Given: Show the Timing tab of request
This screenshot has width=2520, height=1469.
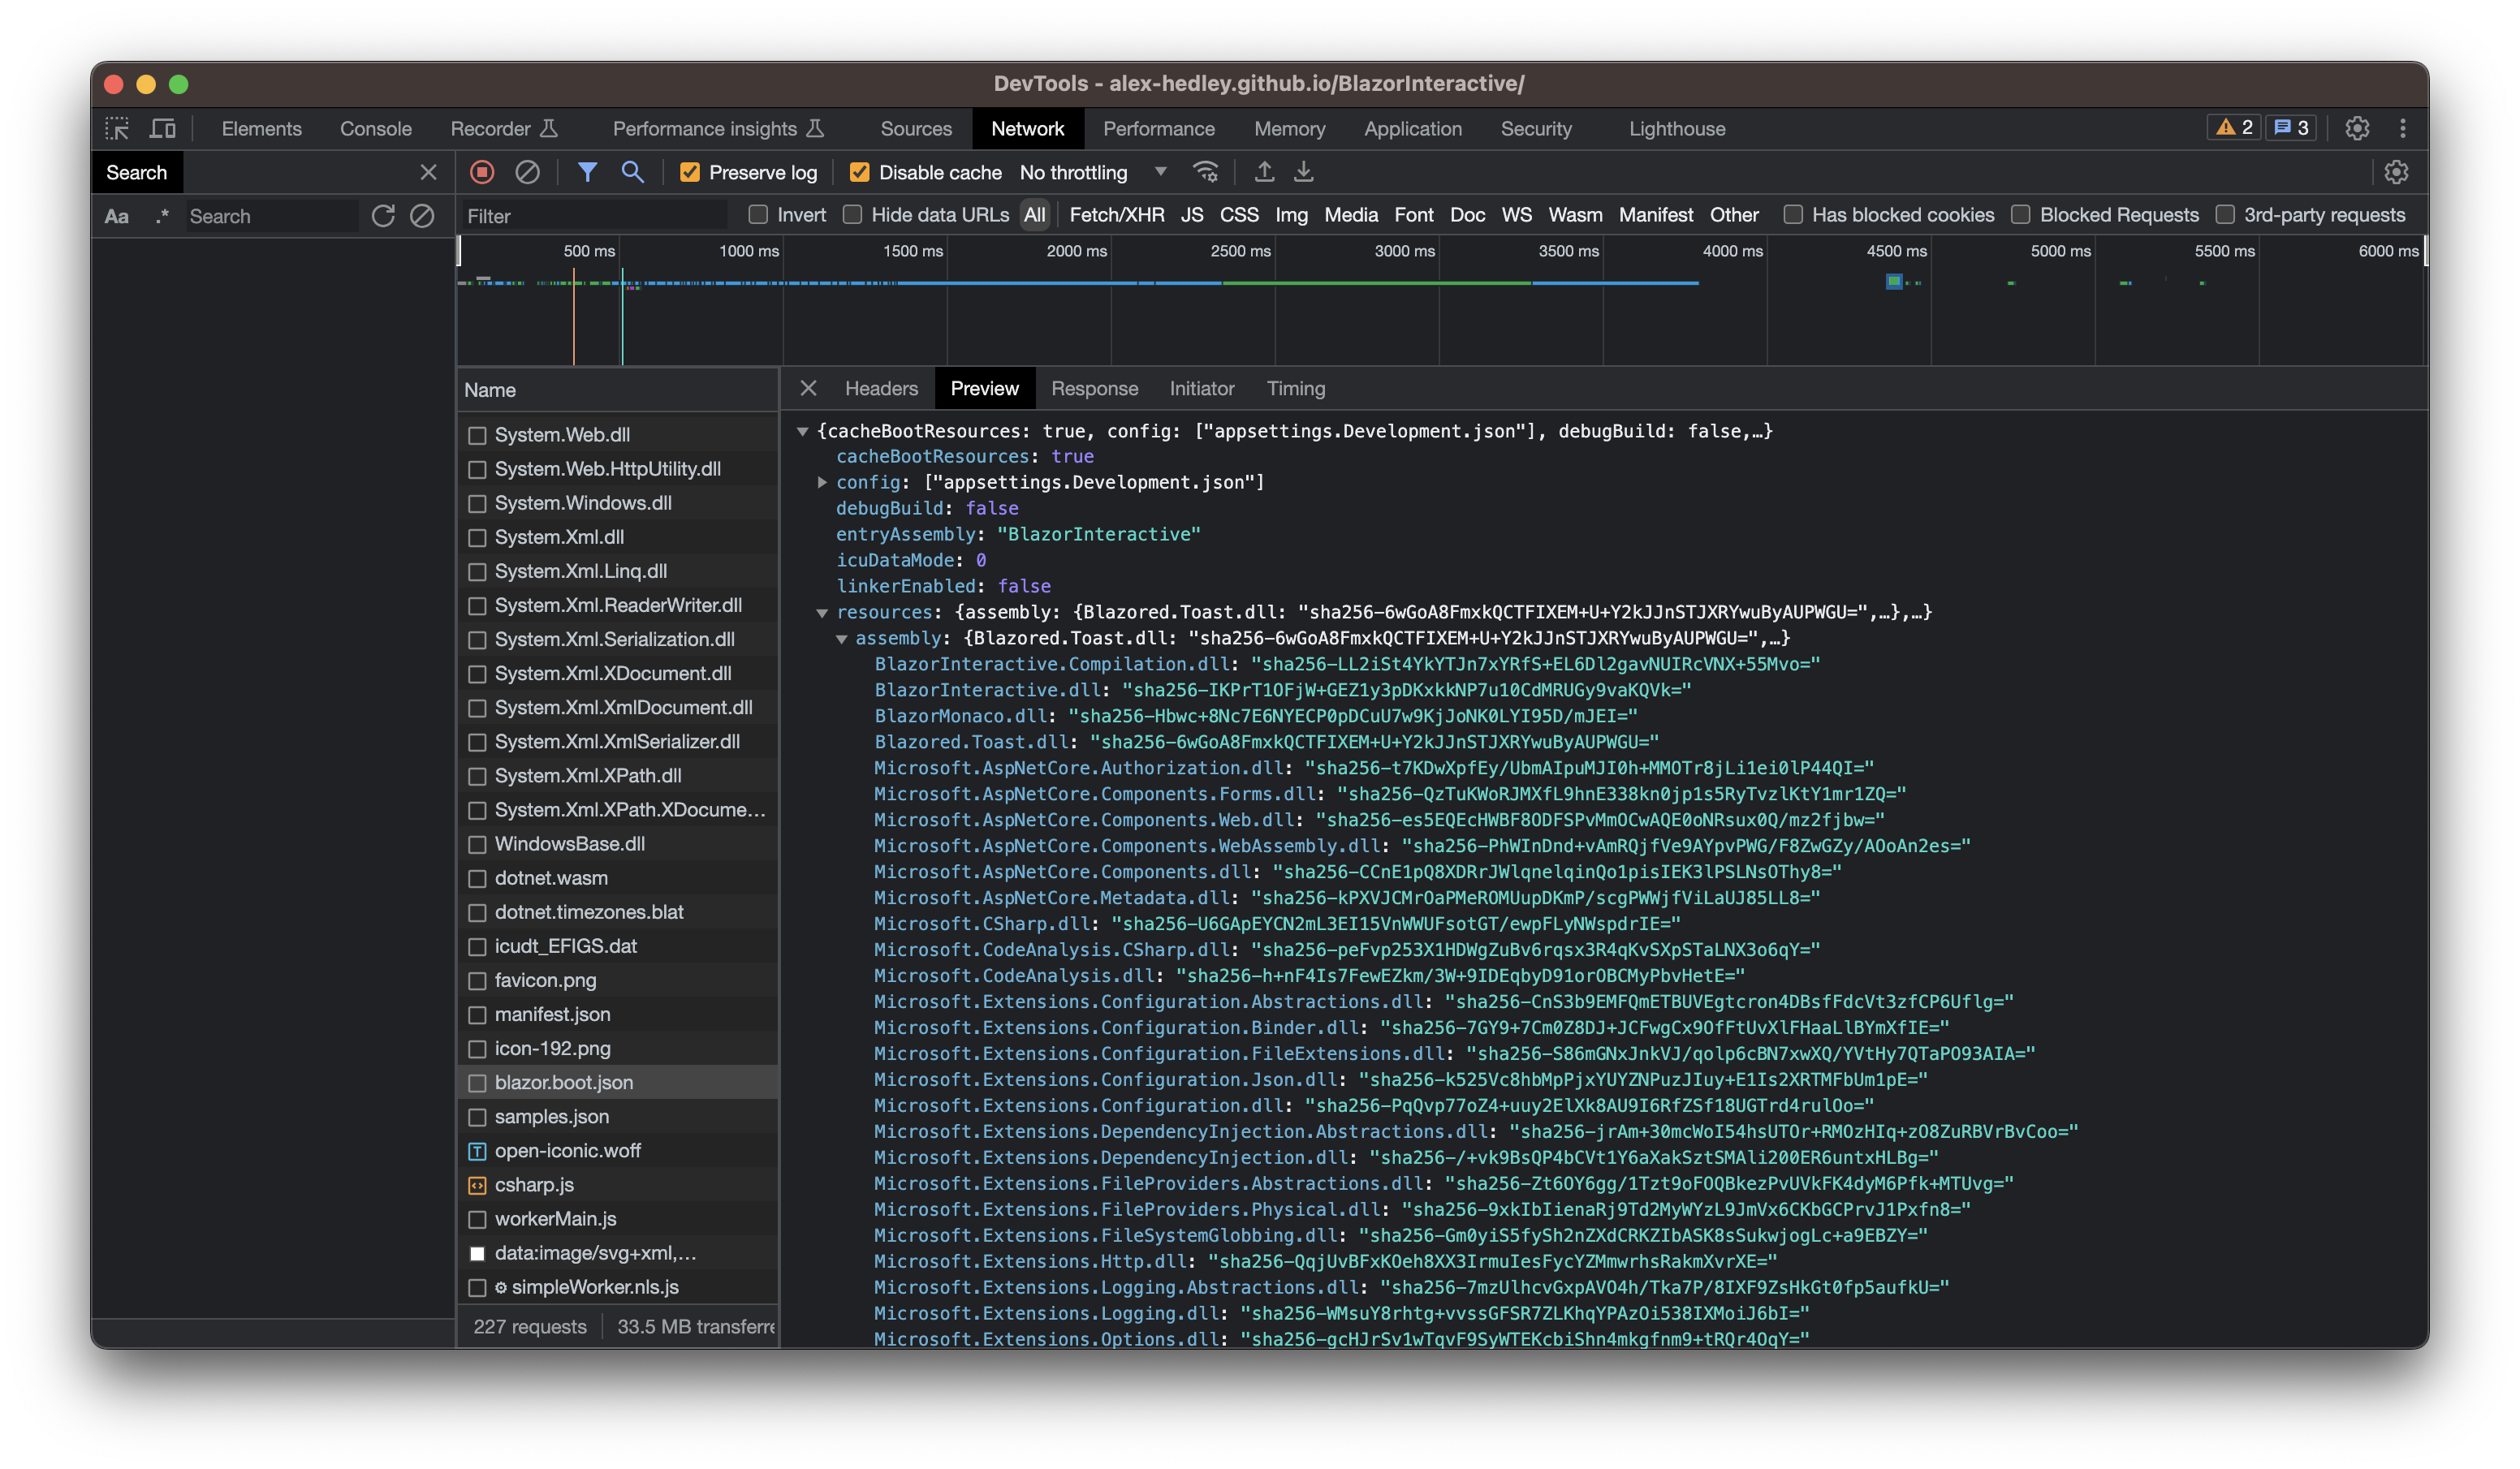Looking at the screenshot, I should point(1296,388).
